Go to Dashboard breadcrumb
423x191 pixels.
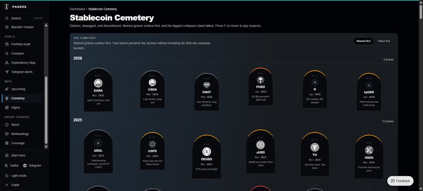coord(77,9)
